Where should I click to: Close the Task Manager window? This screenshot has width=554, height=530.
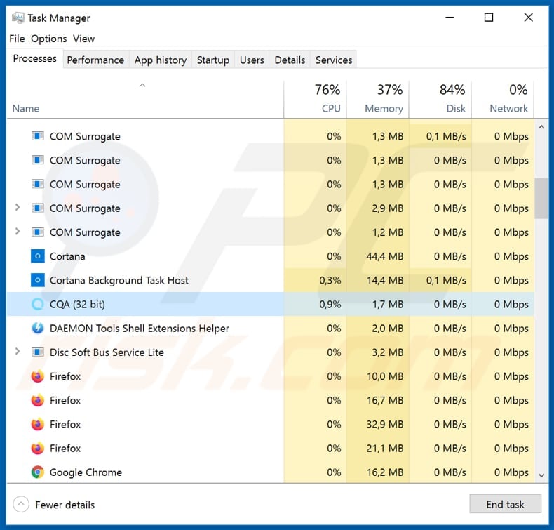click(x=528, y=18)
